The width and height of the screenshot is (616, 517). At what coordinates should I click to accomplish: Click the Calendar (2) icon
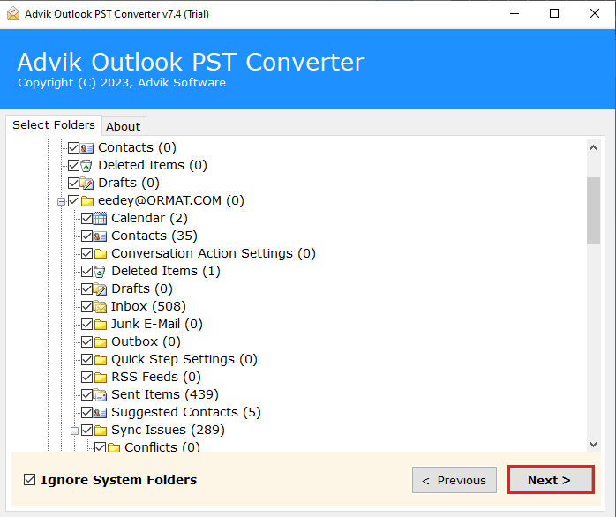click(x=100, y=218)
